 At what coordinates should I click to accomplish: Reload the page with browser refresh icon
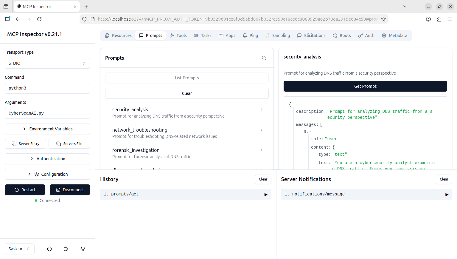pos(39,19)
